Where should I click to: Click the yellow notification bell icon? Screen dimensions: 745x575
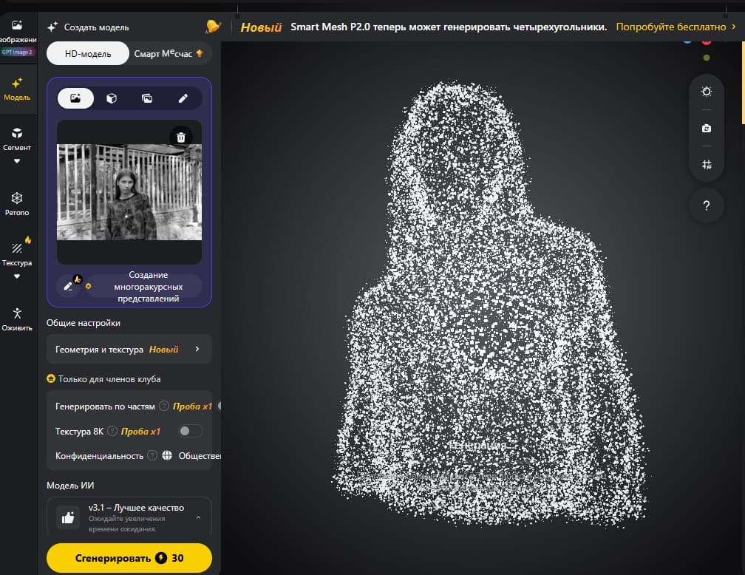tap(213, 27)
